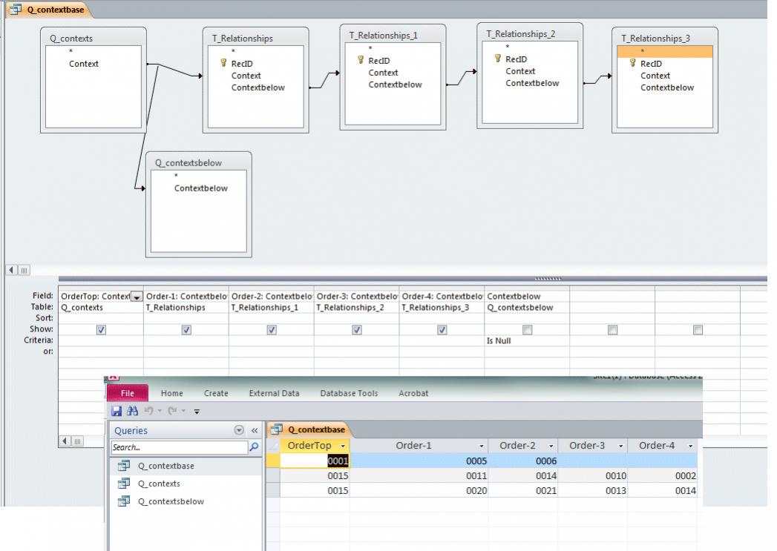This screenshot has height=551, width=777.
Task: Switch to the Create ribbon tab
Action: [216, 393]
